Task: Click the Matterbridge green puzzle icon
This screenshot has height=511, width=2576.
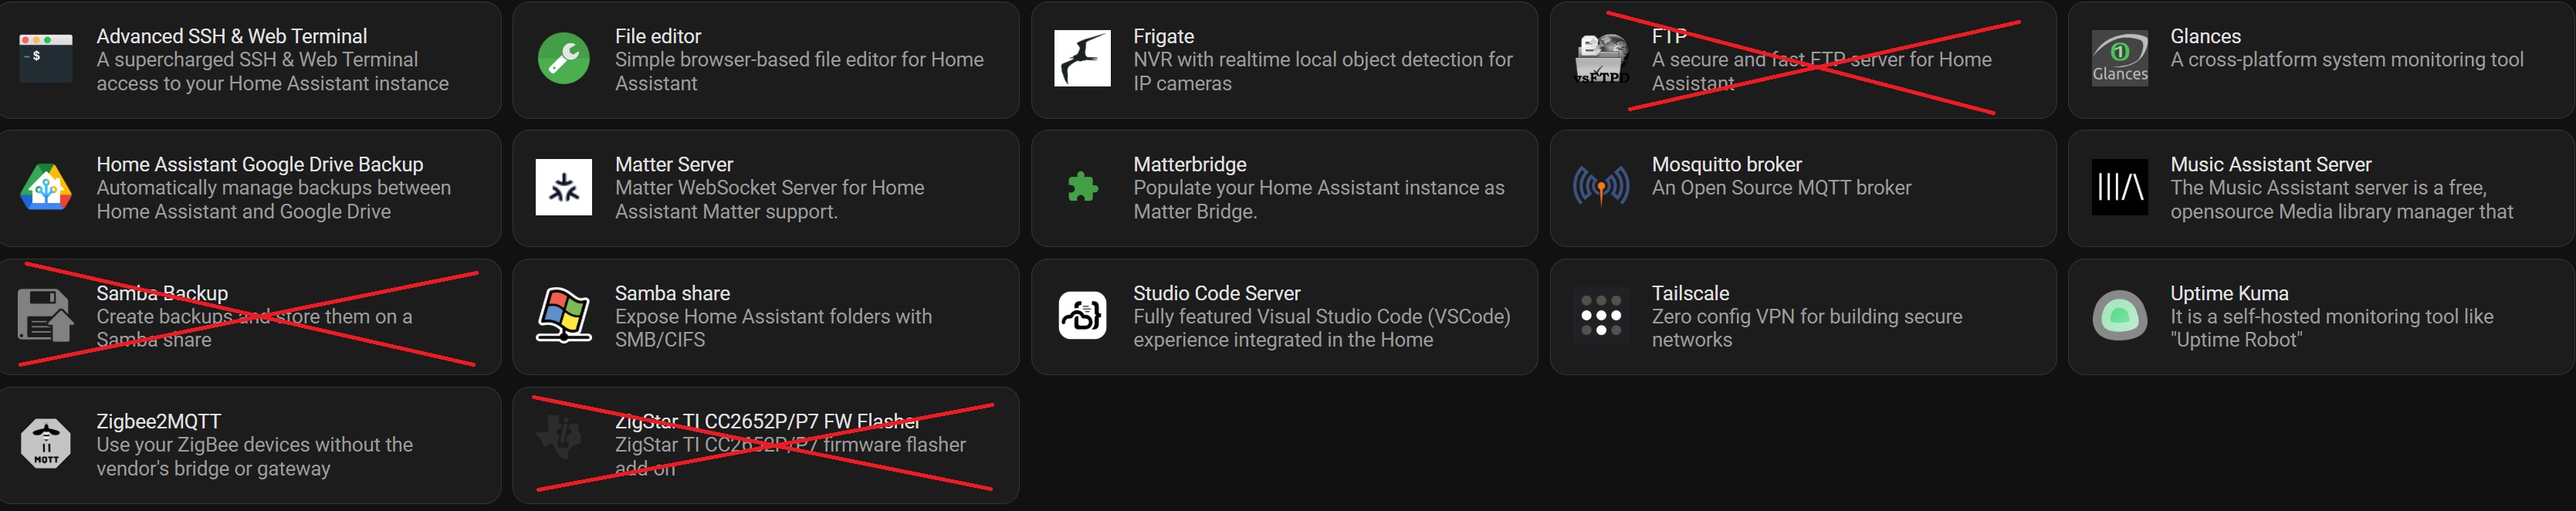Action: click(1082, 187)
